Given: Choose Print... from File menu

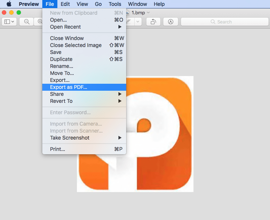Looking at the screenshot, I should [x=84, y=149].
